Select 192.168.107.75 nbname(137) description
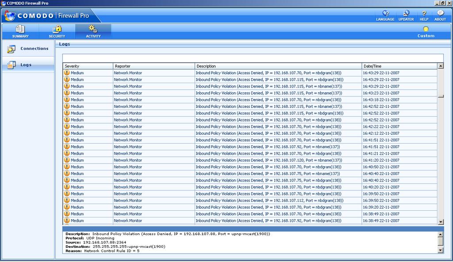This screenshot has height=262, width=453. [268, 174]
